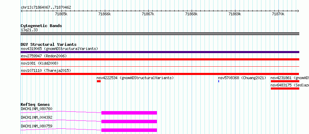Select the nsv1071110 Thareja2015 red bar

tap(160, 74)
